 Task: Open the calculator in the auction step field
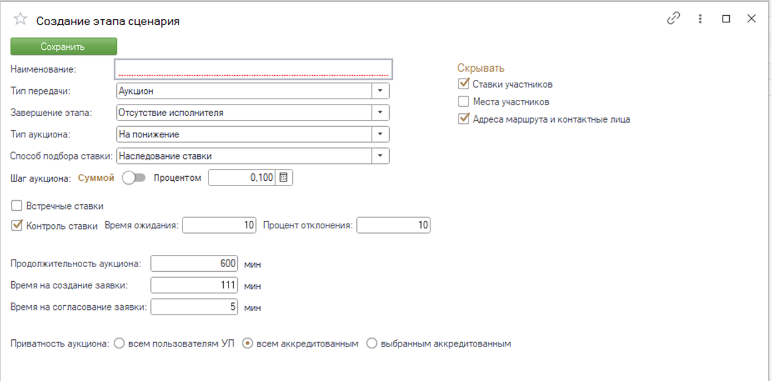click(284, 178)
